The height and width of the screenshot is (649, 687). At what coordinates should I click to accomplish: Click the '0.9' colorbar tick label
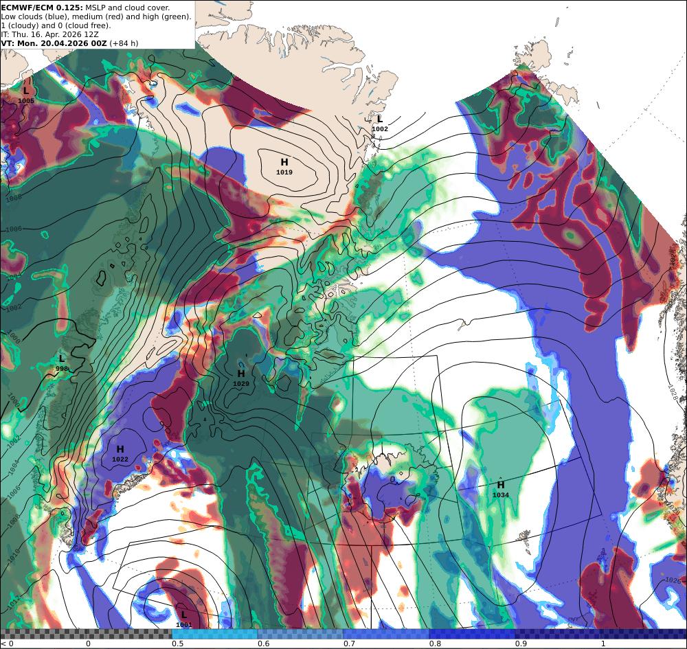click(x=521, y=644)
